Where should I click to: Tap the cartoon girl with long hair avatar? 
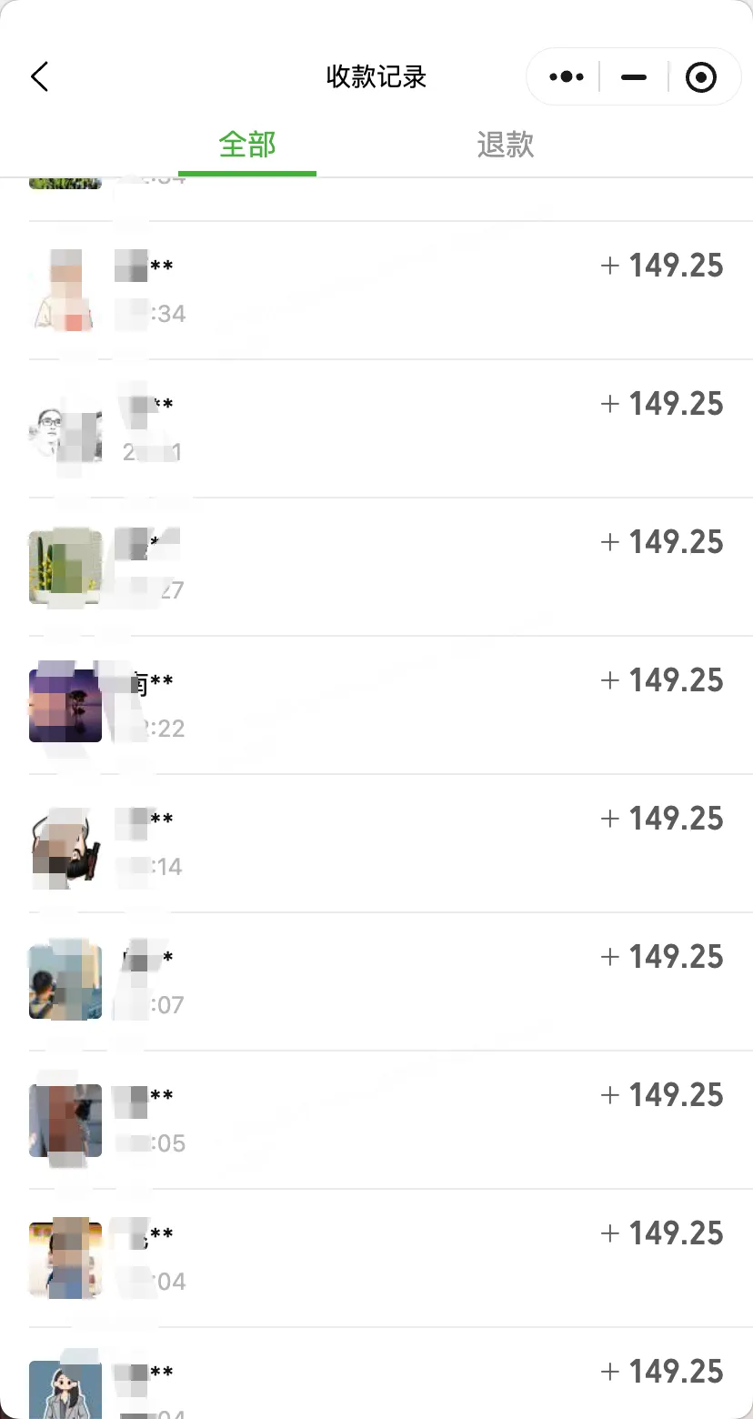click(65, 1390)
